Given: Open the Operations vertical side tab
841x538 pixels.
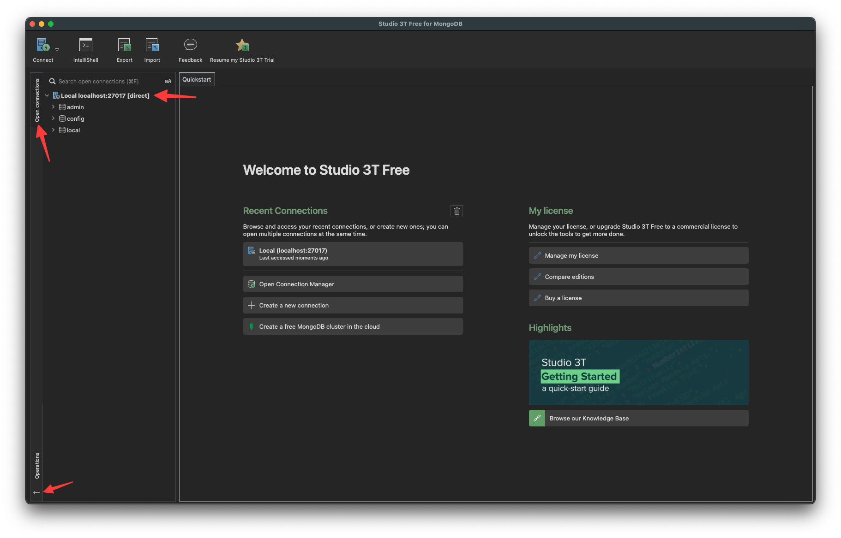Looking at the screenshot, I should [x=37, y=466].
